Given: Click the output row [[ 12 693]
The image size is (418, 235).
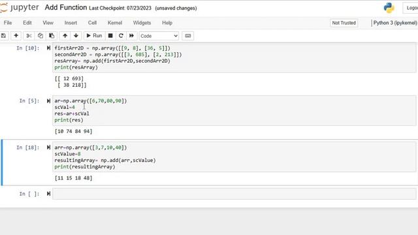Looking at the screenshot, I should (69, 78).
